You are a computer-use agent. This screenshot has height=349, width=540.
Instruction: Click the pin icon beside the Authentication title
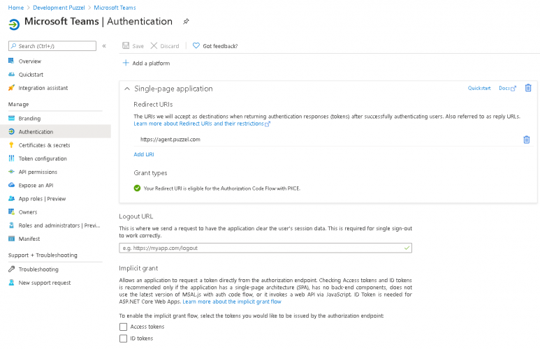coord(186,22)
